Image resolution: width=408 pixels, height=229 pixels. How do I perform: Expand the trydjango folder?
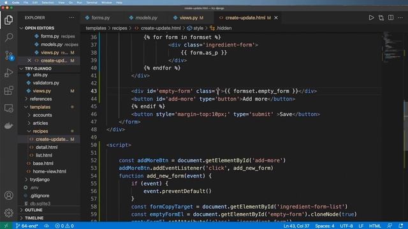tap(40, 179)
